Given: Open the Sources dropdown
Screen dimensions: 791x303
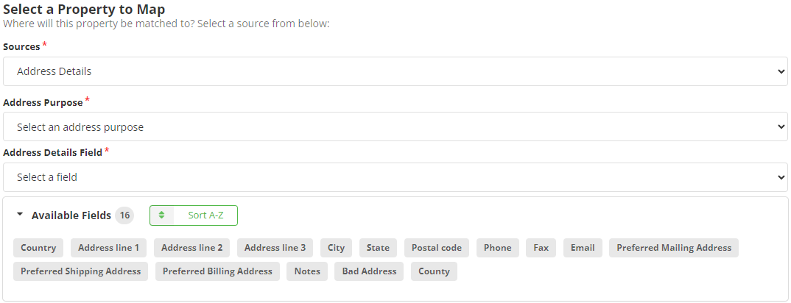Looking at the screenshot, I should click(395, 71).
